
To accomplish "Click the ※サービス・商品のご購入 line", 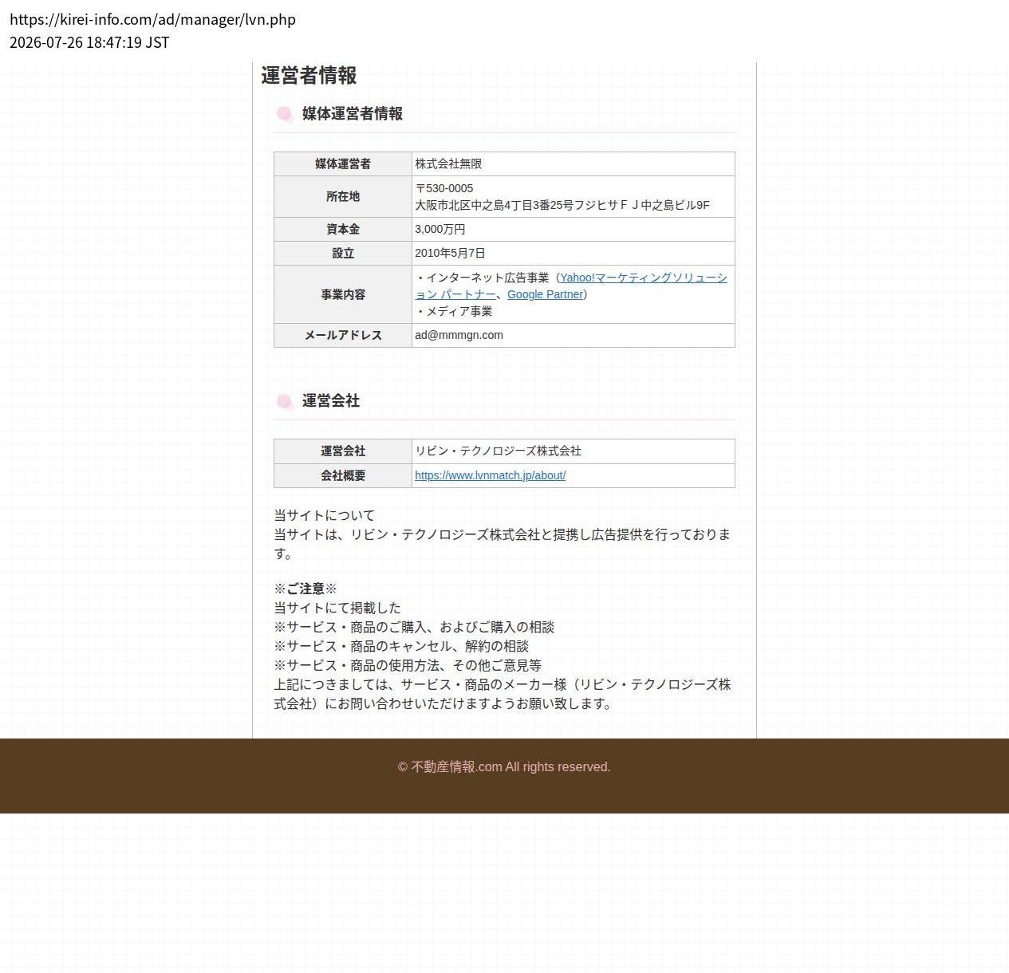I will pyautogui.click(x=414, y=627).
